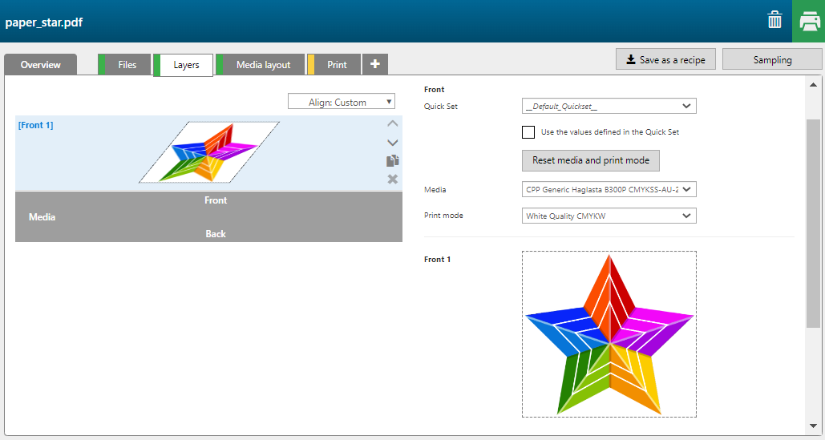Viewport: 825px width, 440px height.
Task: Click the plus tab to add
Action: pyautogui.click(x=375, y=64)
